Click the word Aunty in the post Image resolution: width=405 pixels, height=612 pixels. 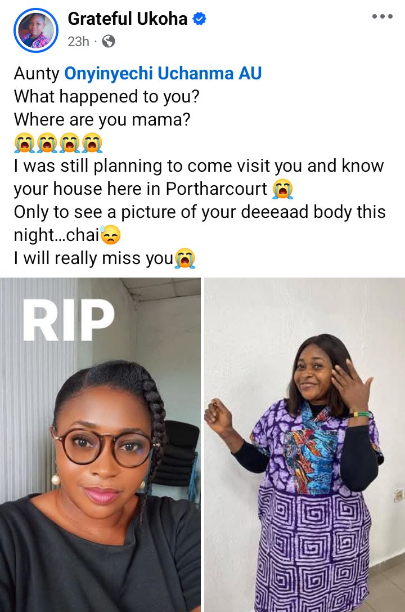pos(37,74)
